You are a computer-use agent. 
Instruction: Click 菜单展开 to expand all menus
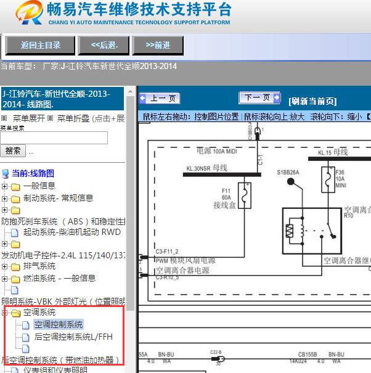coord(29,118)
